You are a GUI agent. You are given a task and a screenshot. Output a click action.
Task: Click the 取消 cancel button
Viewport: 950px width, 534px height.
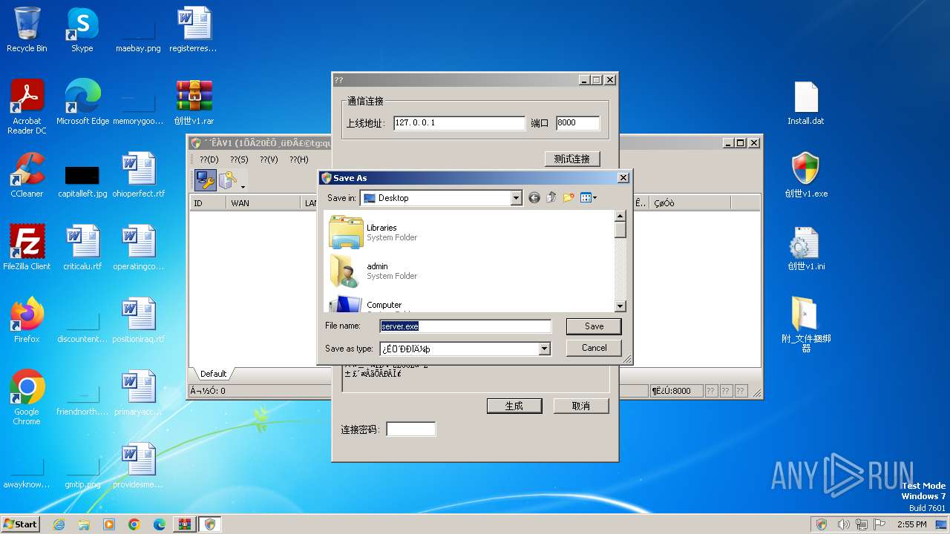coord(581,406)
